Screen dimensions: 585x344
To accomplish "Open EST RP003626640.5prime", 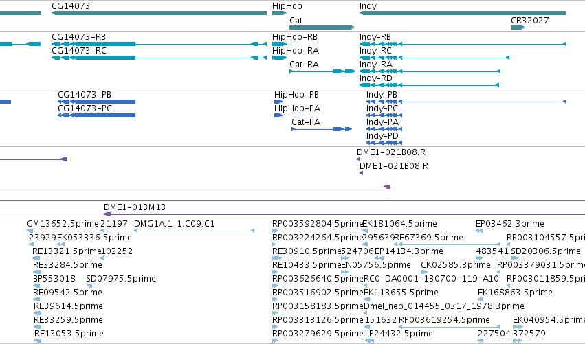I will [318, 279].
